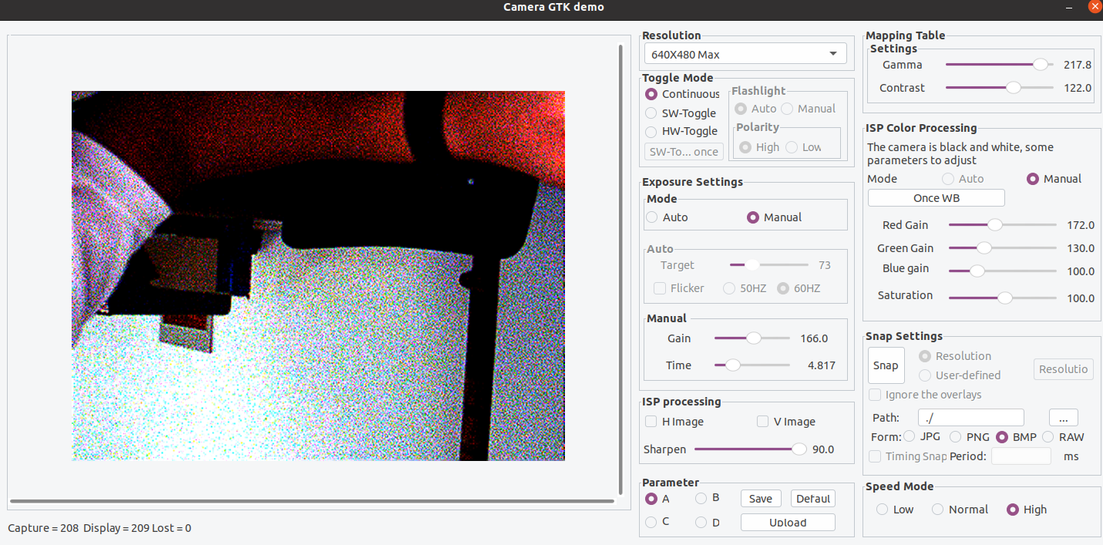Screen dimensions: 1103x545
Task: Click the Upload button
Action: tap(788, 523)
